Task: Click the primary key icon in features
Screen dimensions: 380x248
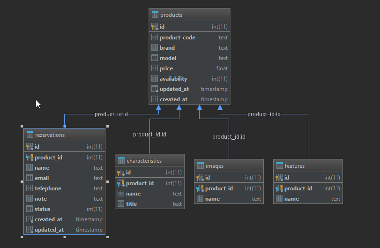Action: [279, 178]
